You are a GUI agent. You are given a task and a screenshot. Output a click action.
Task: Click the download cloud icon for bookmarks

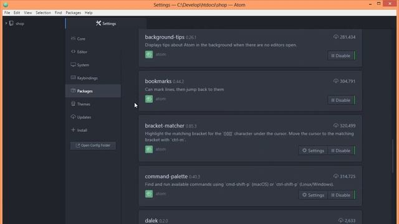coord(336,81)
